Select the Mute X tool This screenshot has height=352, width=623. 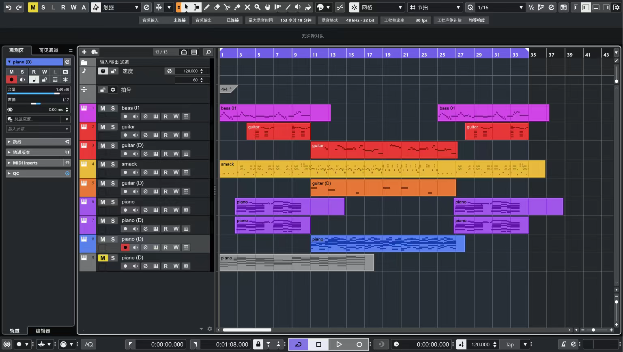(247, 7)
